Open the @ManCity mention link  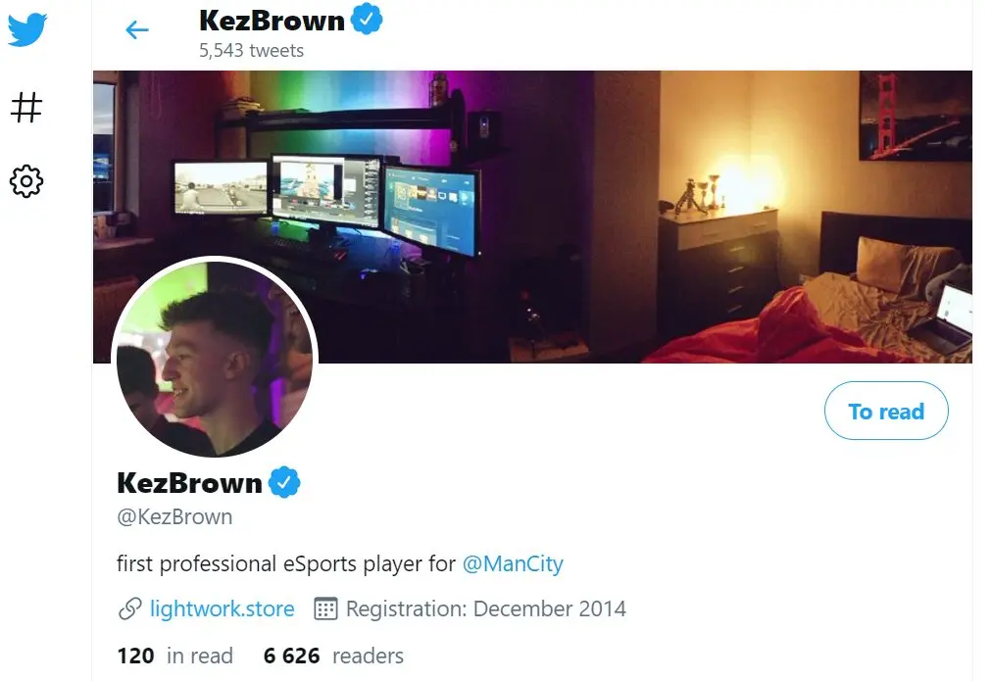(x=513, y=563)
